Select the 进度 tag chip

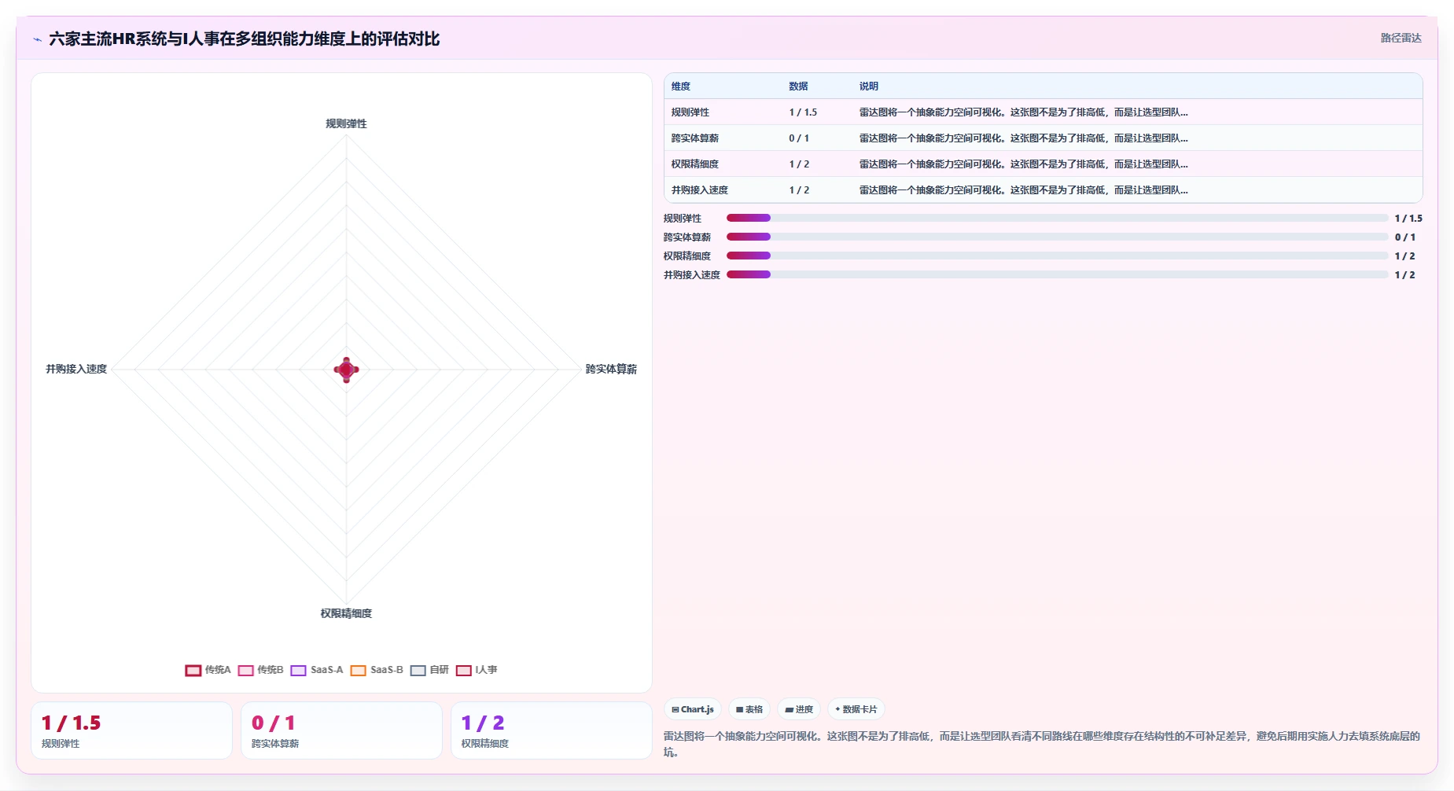[799, 709]
